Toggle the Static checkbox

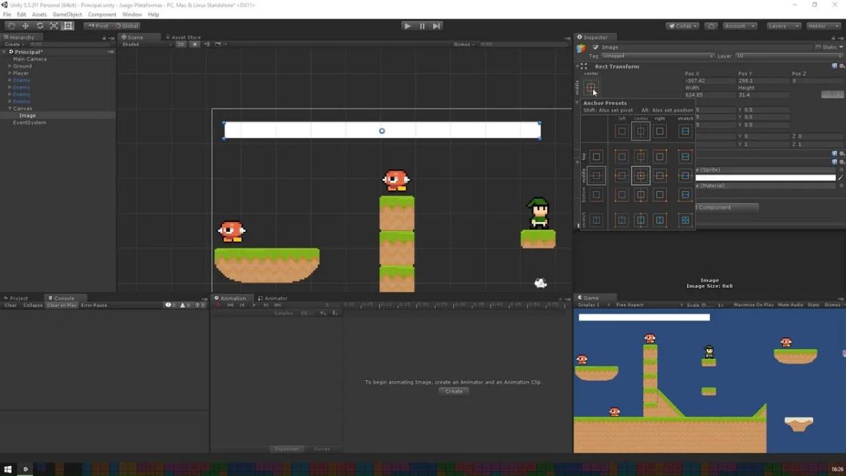(x=819, y=47)
